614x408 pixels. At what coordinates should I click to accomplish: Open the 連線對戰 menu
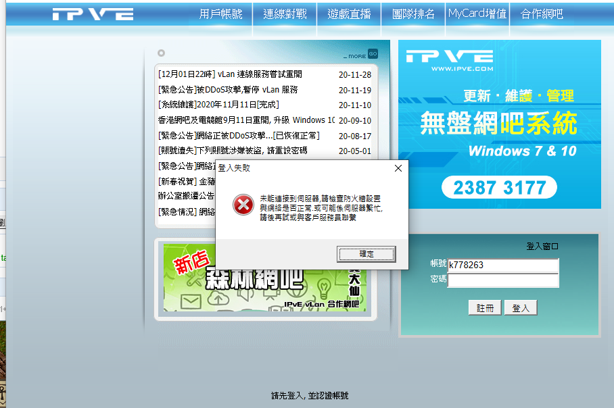click(x=285, y=14)
